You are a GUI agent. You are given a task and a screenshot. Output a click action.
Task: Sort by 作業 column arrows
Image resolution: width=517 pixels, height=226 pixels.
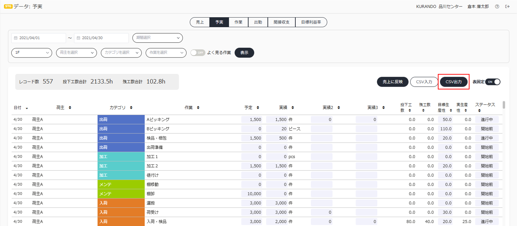pyautogui.click(x=198, y=108)
